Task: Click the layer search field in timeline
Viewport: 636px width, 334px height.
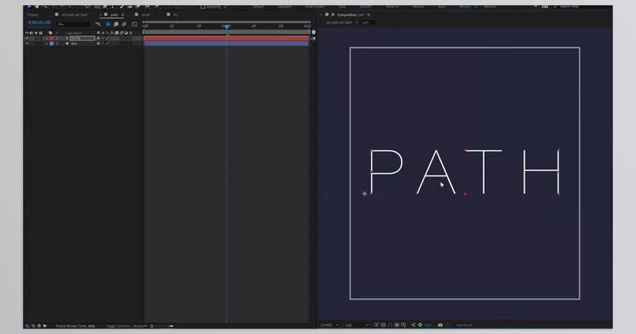Action: coord(74,24)
